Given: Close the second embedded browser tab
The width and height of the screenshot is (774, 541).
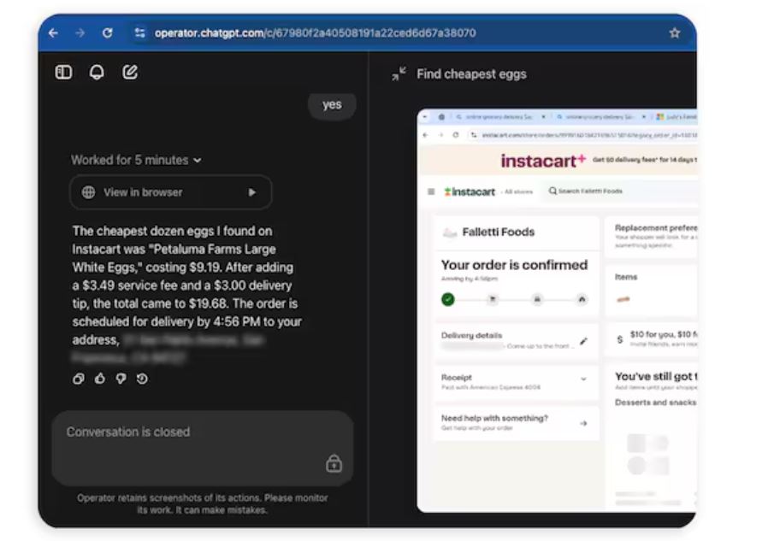Looking at the screenshot, I should click(644, 117).
